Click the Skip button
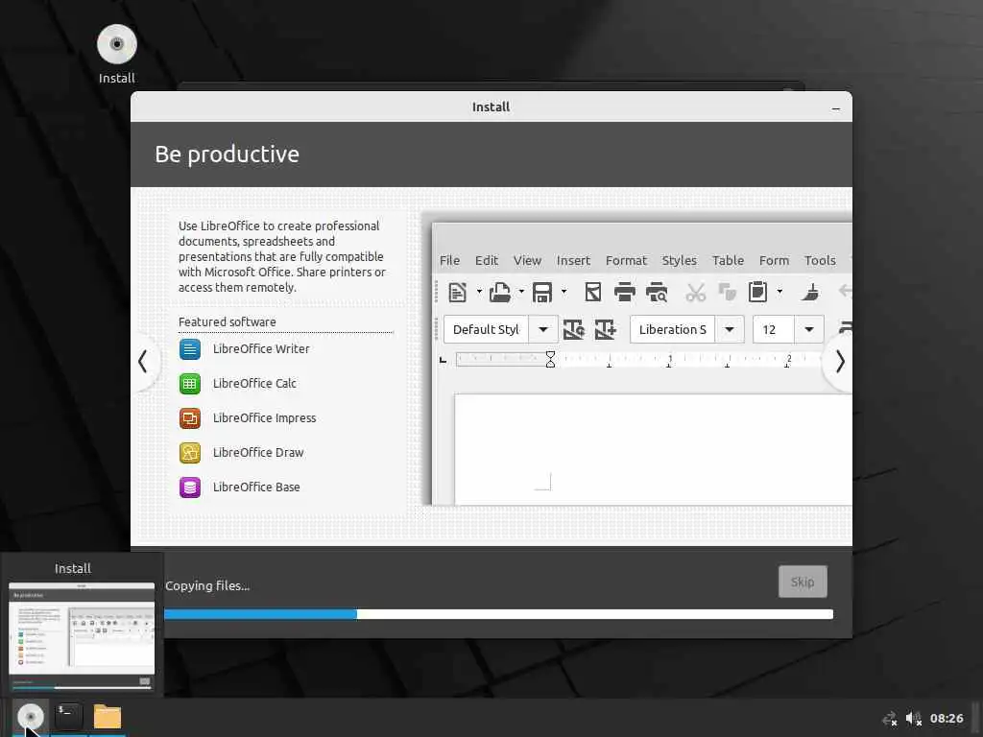This screenshot has width=983, height=737. [x=803, y=582]
